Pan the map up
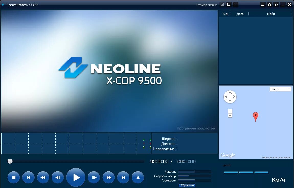 coord(230,93)
